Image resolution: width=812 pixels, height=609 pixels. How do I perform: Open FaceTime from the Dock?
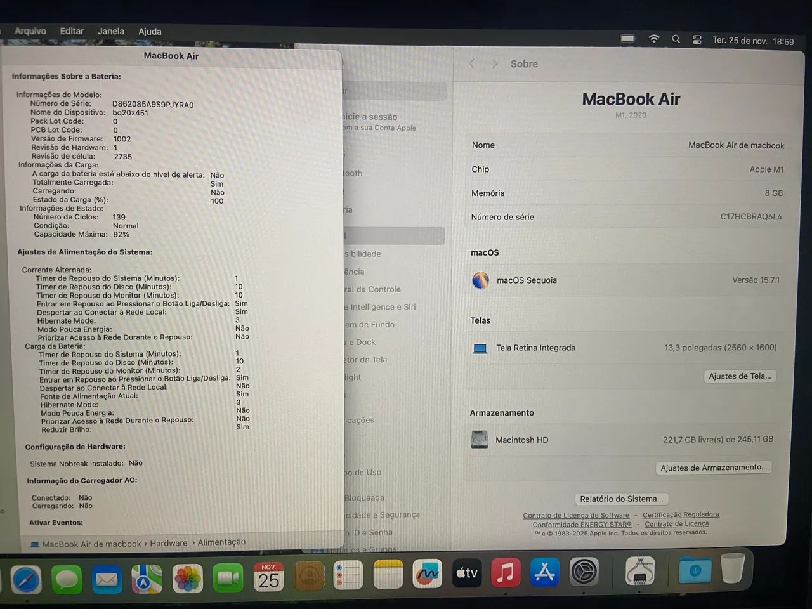click(x=228, y=578)
